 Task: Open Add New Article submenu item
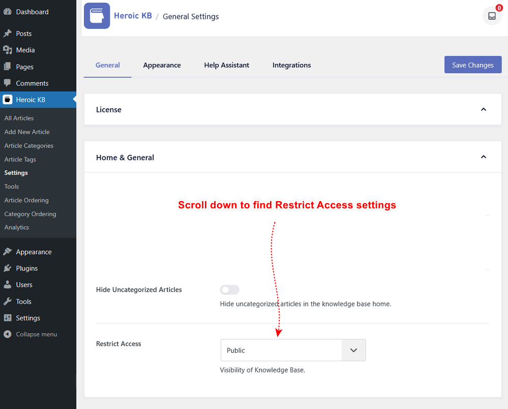pyautogui.click(x=27, y=132)
